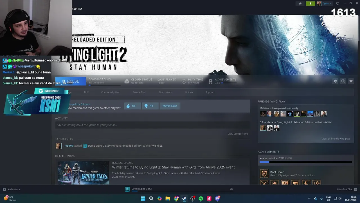
Task: Open first wishlist friend avatar
Action: point(263,128)
